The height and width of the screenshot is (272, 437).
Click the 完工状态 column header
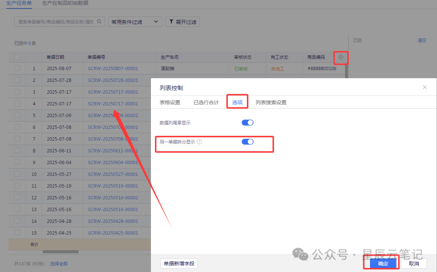[x=279, y=57]
